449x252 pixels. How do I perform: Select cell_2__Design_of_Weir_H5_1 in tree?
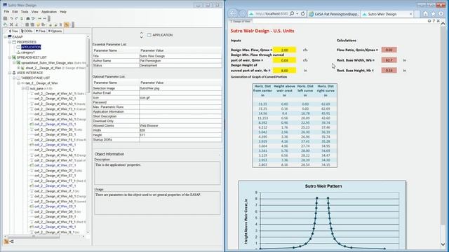coord(55,145)
